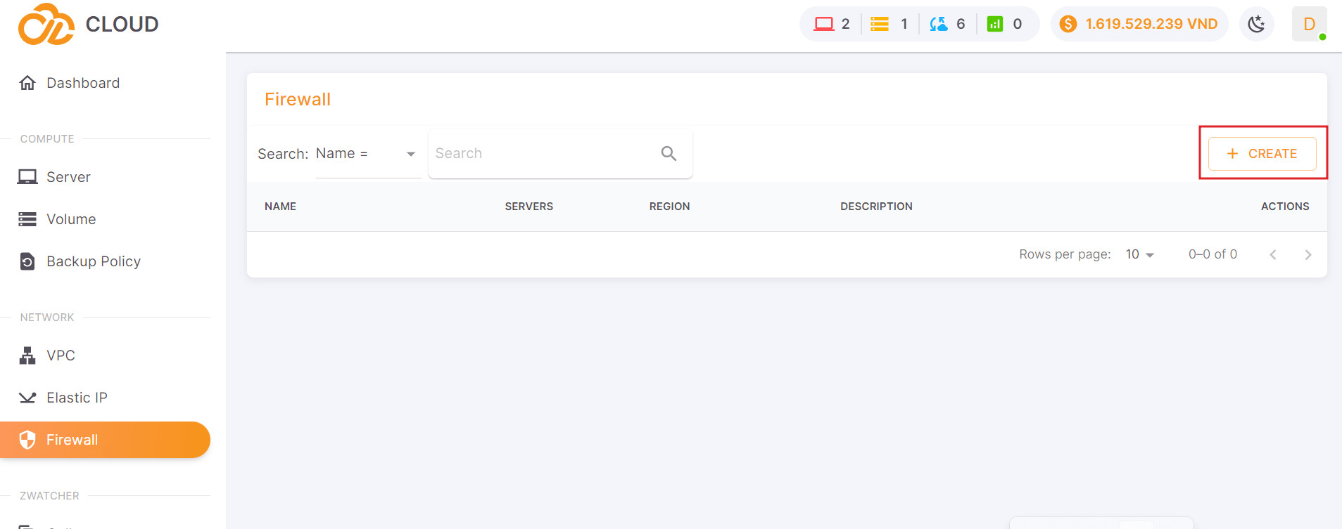Sort by DESCRIPTION column header
The image size is (1342, 529).
[876, 207]
